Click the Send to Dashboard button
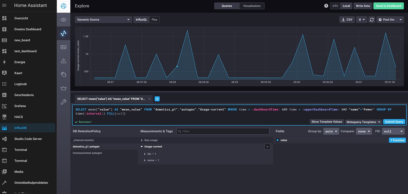408x194 pixels. pos(388,6)
